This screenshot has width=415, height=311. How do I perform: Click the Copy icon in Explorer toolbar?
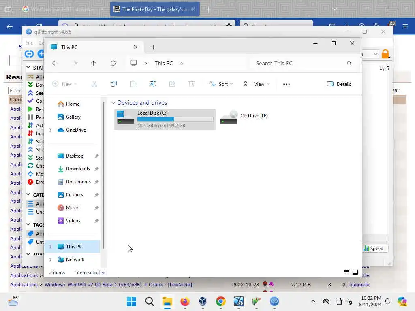(x=114, y=84)
